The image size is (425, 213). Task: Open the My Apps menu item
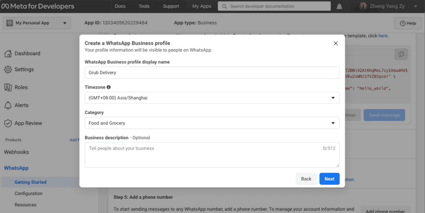202,6
